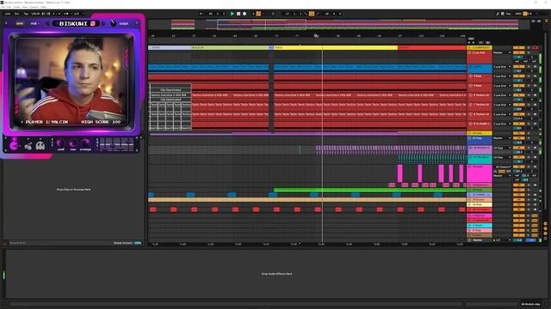
Task: Click the ghost icon in BISKUWI
Action: point(40,145)
